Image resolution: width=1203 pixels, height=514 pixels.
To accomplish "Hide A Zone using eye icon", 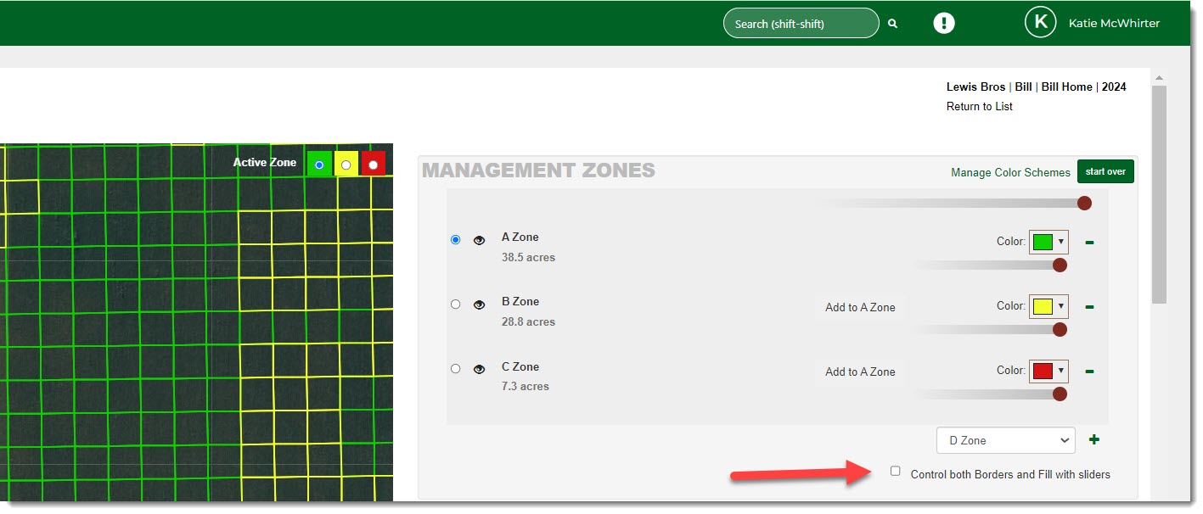I will (479, 241).
